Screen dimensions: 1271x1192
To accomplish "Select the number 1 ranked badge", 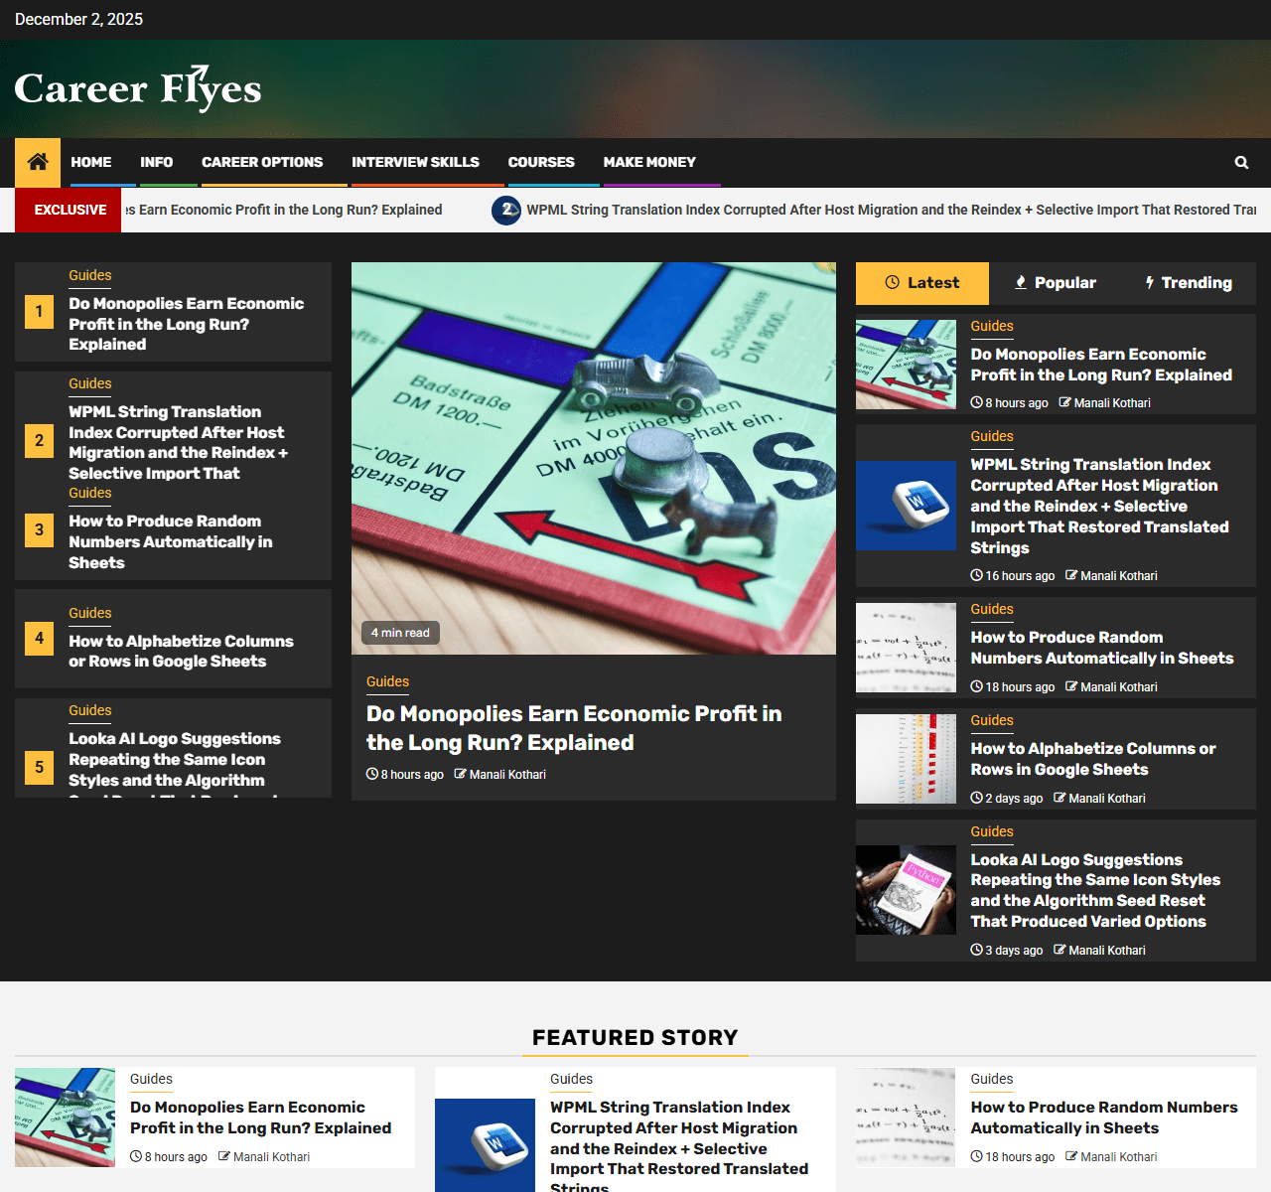I will click(39, 312).
